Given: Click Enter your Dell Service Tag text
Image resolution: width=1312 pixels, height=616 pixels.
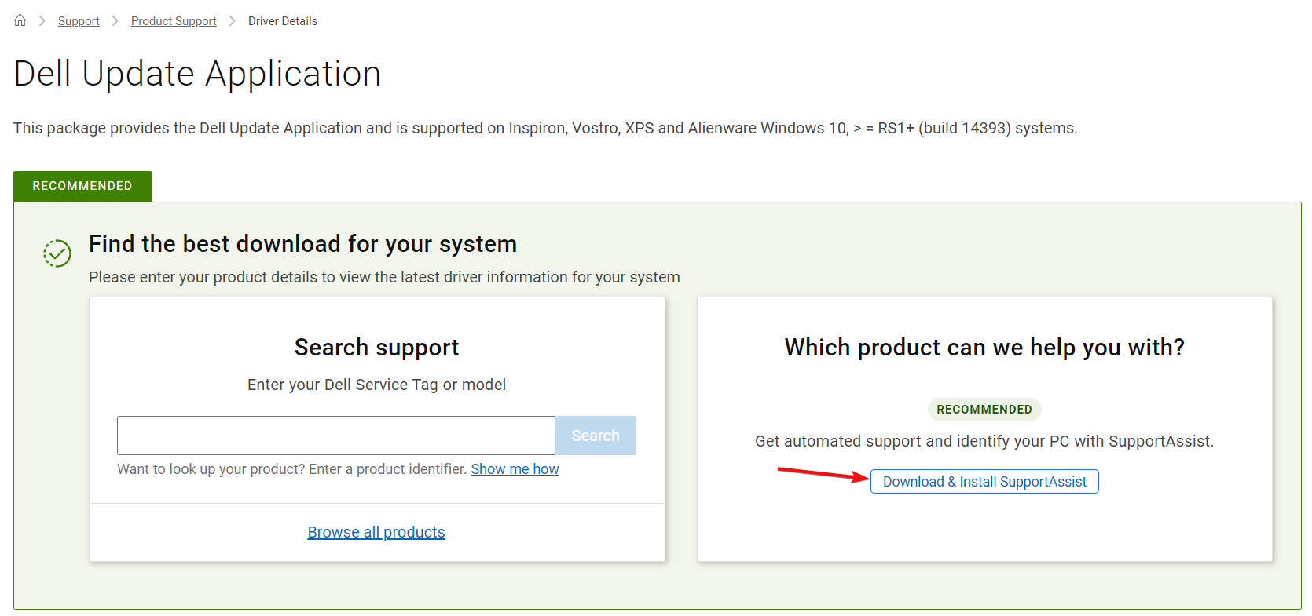Looking at the screenshot, I should click(x=377, y=385).
